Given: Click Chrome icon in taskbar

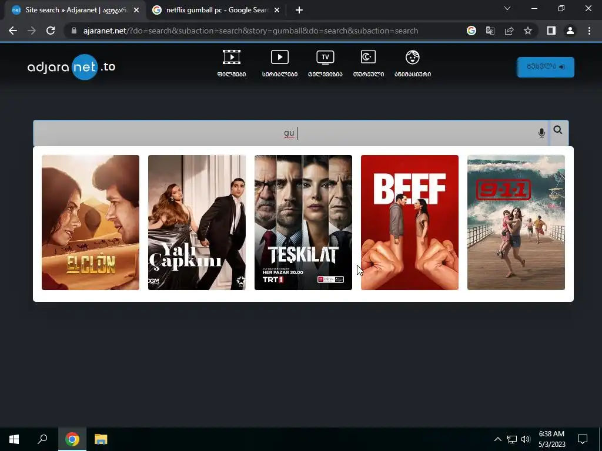Looking at the screenshot, I should coord(72,439).
